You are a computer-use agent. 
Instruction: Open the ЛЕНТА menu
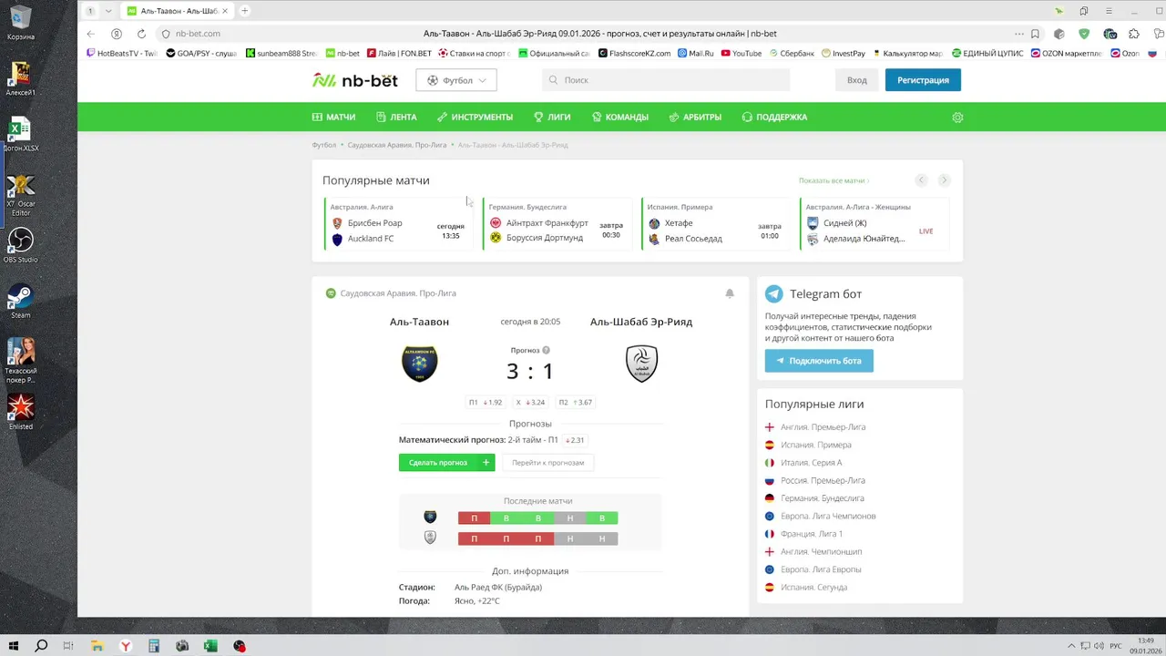tap(395, 118)
